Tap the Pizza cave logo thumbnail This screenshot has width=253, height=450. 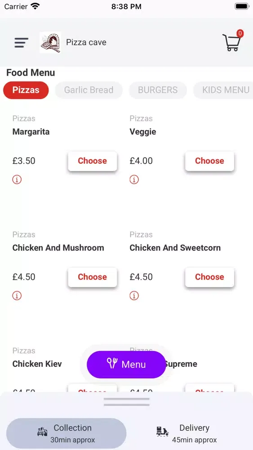pyautogui.click(x=50, y=42)
